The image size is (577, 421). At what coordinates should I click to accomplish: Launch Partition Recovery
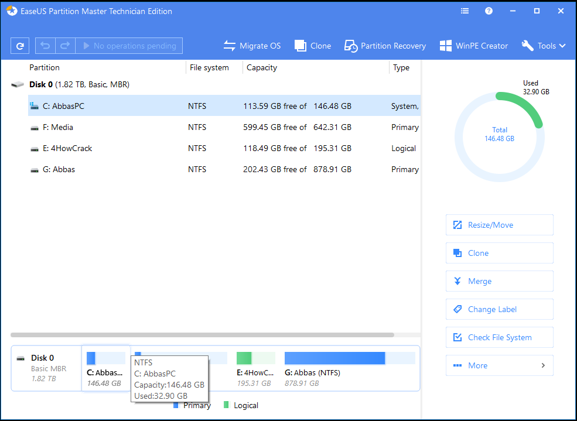point(385,46)
